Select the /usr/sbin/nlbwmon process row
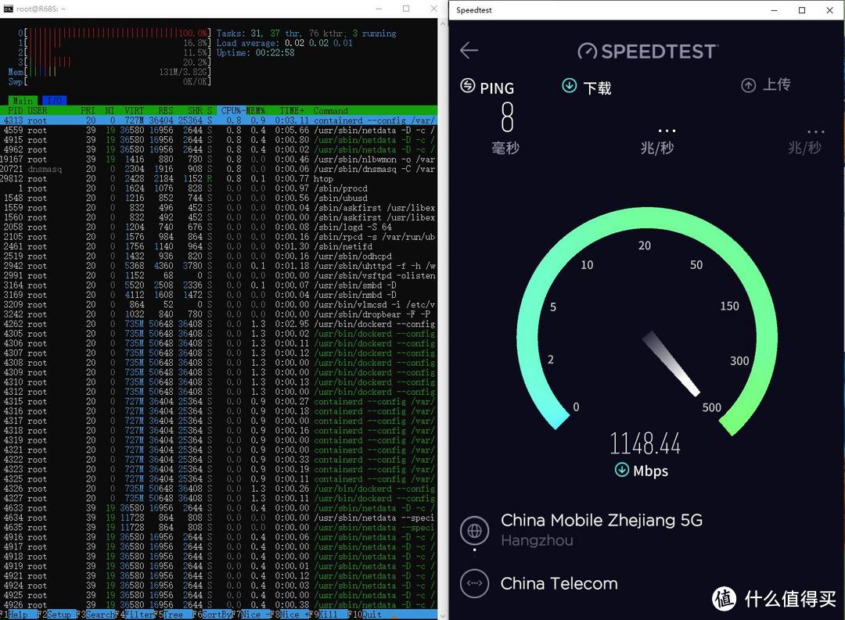 (218, 159)
